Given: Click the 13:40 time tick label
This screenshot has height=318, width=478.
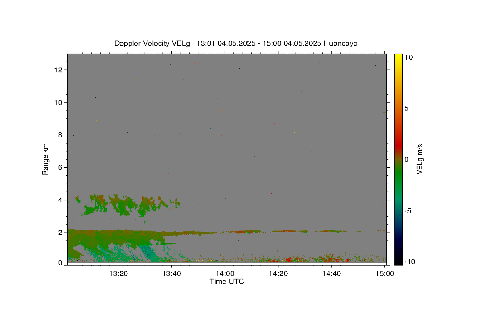Looking at the screenshot, I should point(172,273).
